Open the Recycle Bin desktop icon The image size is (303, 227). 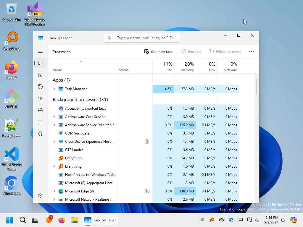(x=12, y=12)
